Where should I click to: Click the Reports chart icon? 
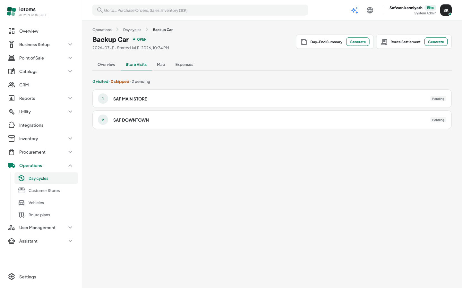12,98
